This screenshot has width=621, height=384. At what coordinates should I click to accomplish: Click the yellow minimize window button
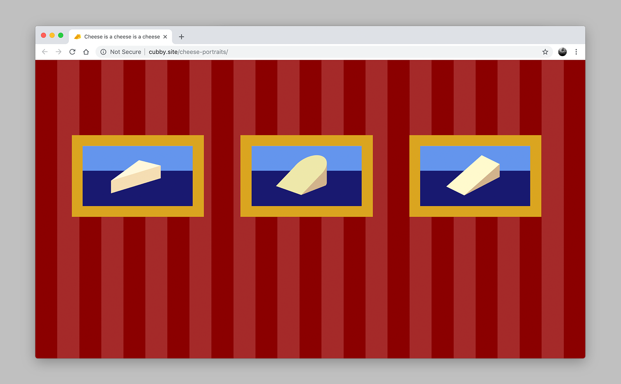pos(52,35)
